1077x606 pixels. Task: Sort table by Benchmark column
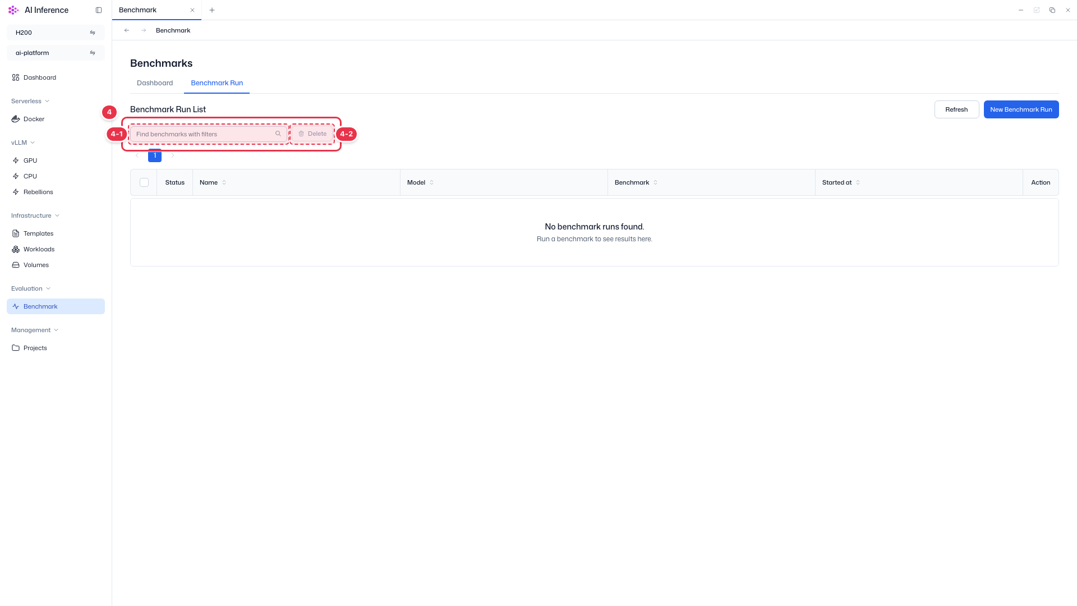pos(655,182)
